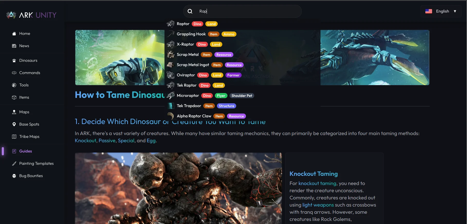This screenshot has height=224, width=467.
Task: Pick Microraptor from search results
Action: (x=188, y=96)
